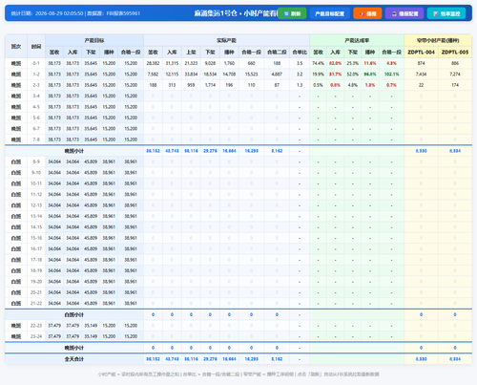Click the 15,523 value in row 1-2
Image resolution: width=477 pixels, height=385 pixels.
(x=252, y=75)
